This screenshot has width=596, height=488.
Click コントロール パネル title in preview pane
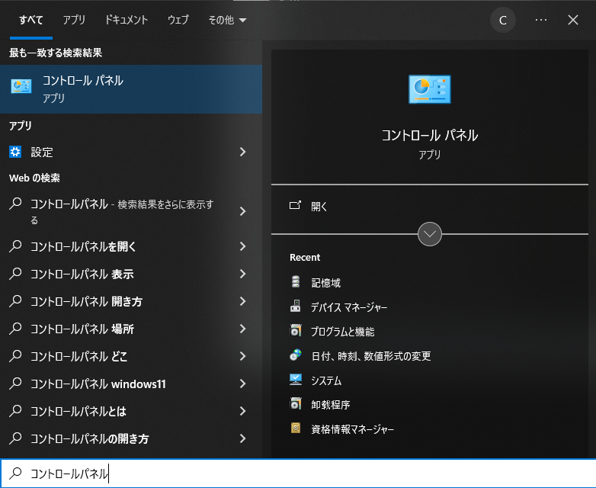click(x=430, y=135)
